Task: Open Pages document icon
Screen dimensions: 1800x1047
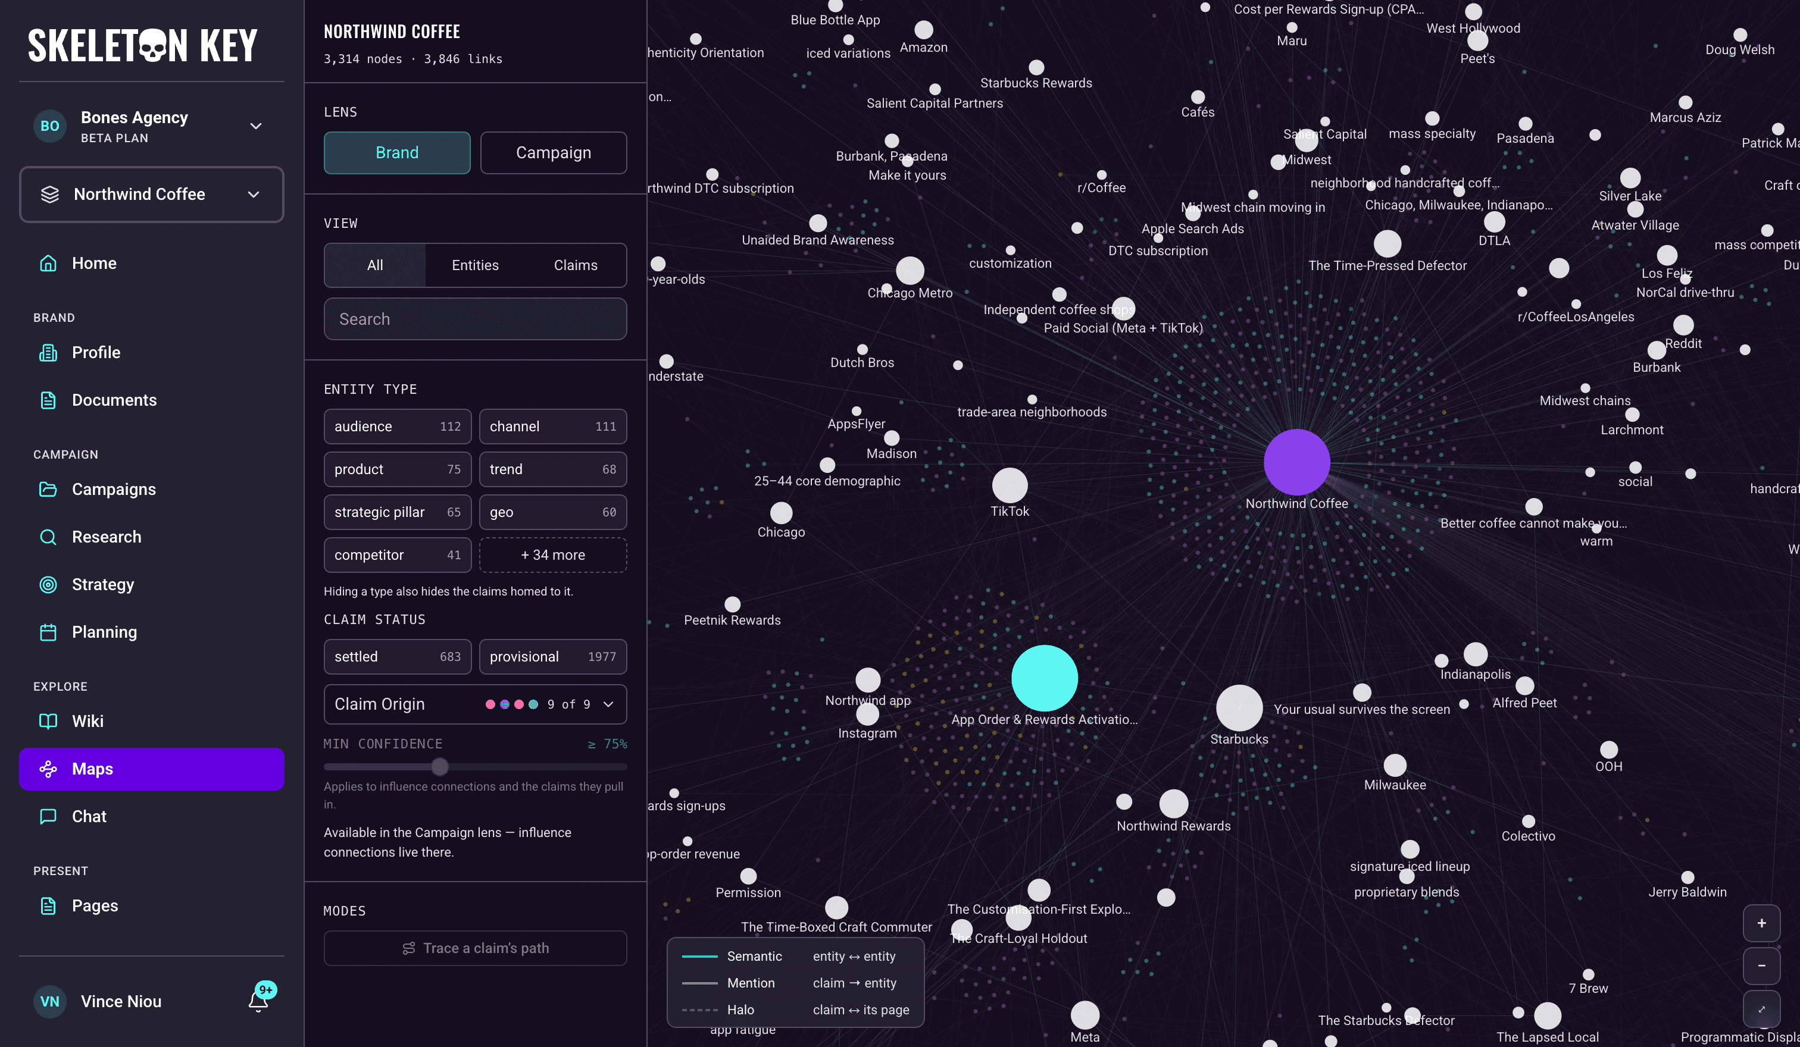Action: tap(48, 905)
